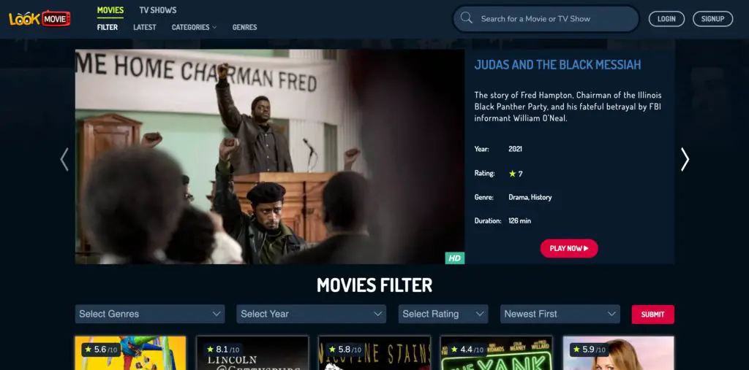Click the 2021 year value

point(516,149)
